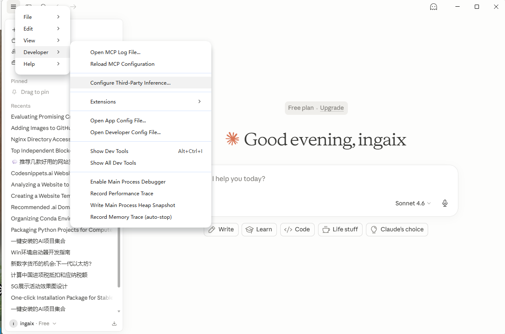Click the Free plan label
This screenshot has width=505, height=334.
[301, 108]
